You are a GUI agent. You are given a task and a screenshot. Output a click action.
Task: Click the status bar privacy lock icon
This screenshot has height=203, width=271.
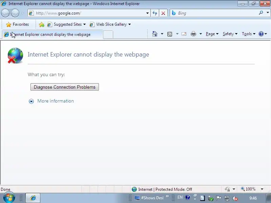coord(227,189)
